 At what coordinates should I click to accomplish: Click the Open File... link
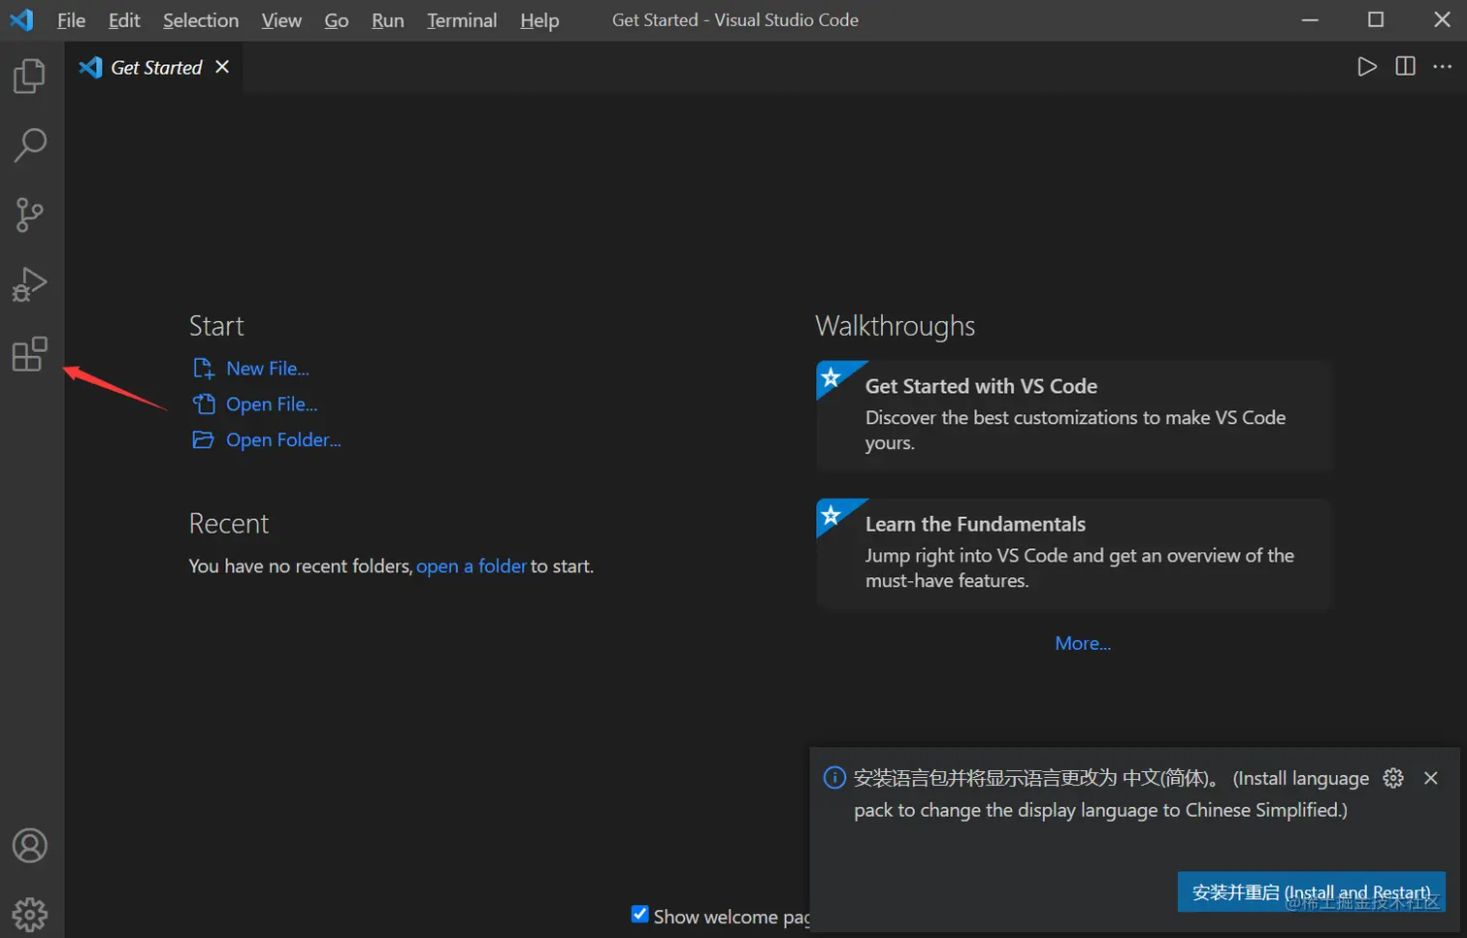point(272,404)
